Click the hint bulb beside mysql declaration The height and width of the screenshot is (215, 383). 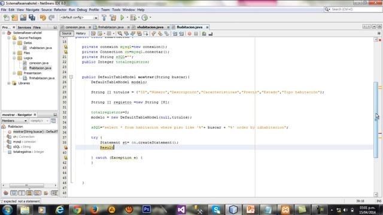coord(65,47)
